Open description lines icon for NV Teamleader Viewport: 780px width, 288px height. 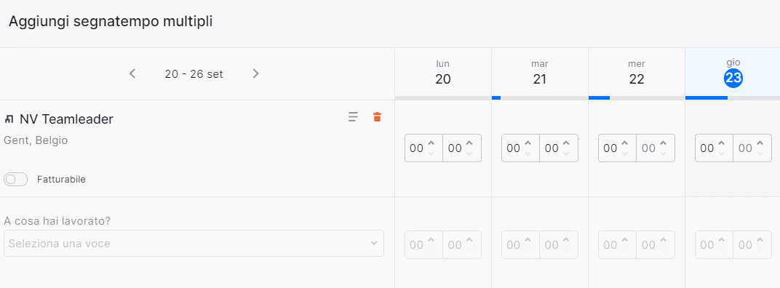pos(353,117)
